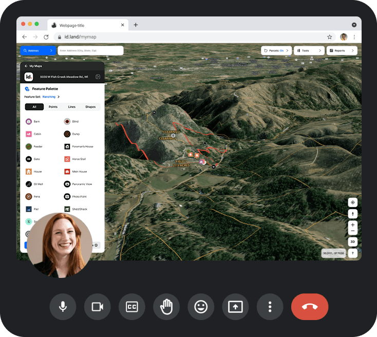
Task: Reset map compass orientation
Action: [353, 214]
